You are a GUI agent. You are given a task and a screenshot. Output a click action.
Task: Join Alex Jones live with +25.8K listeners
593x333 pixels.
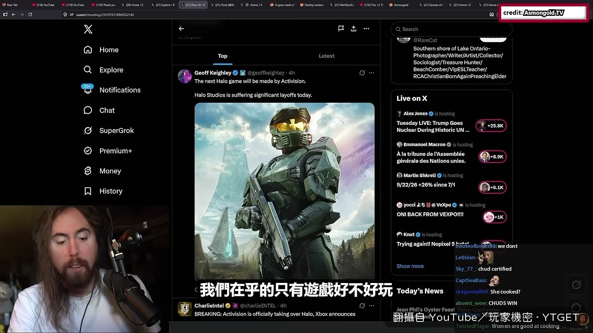click(x=491, y=126)
